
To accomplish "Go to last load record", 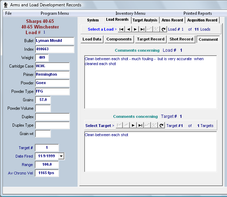I will 142,29.
